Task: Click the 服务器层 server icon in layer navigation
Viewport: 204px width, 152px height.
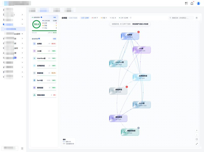Action: 34,88
